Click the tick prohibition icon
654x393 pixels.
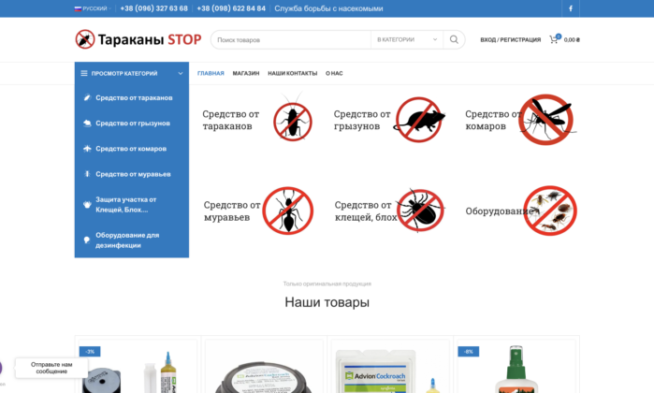coord(421,210)
